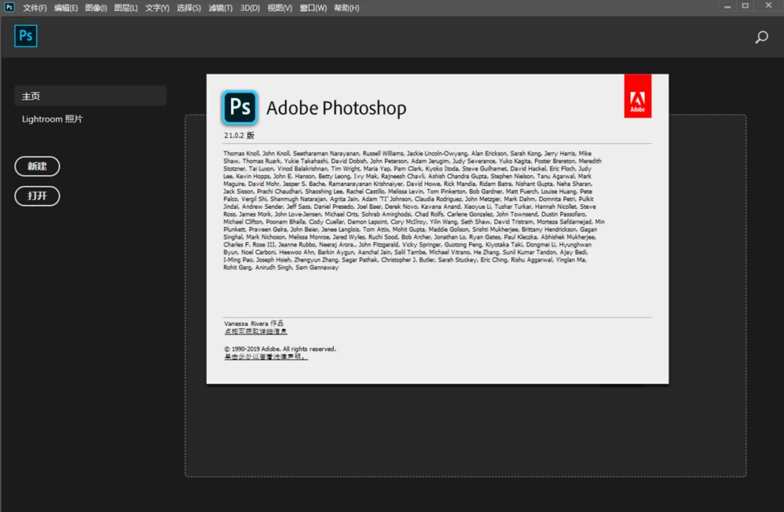Open the 图像(I) menu
Image resolution: width=784 pixels, height=512 pixels.
tap(96, 8)
